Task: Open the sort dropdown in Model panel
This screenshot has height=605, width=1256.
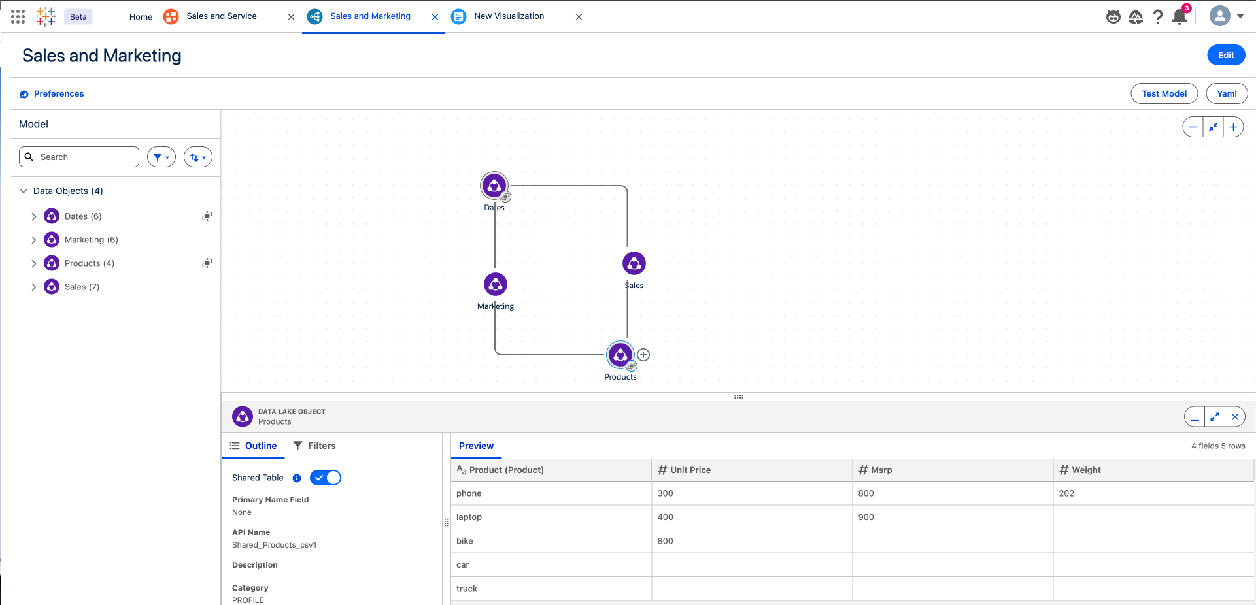Action: point(197,157)
